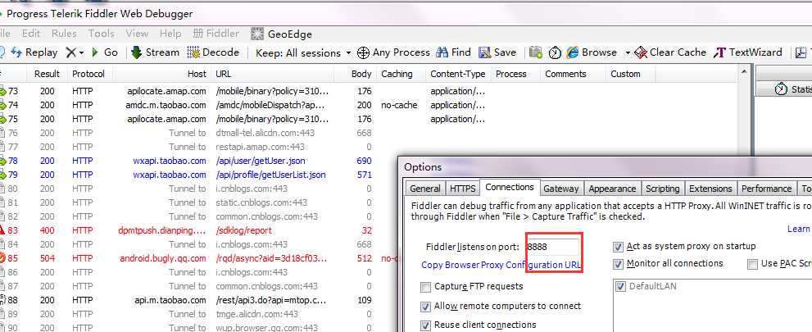This screenshot has height=332, width=812.
Task: Click the Any Process target icon
Action: [364, 52]
